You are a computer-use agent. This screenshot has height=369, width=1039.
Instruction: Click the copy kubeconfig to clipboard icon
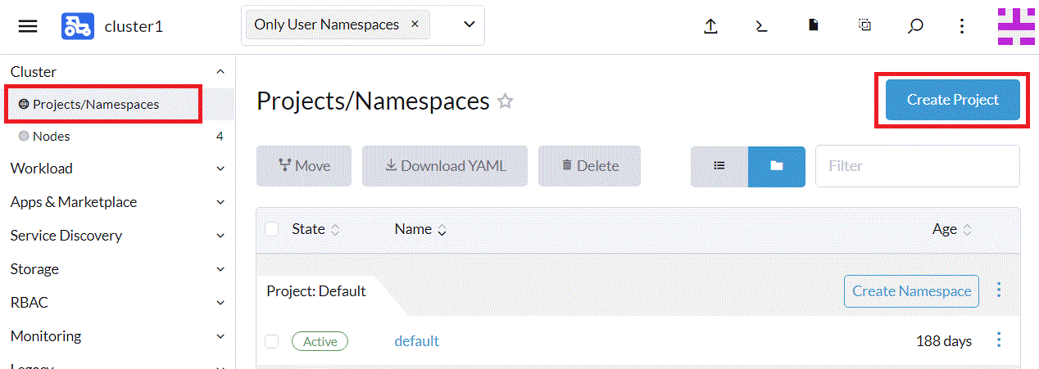[864, 25]
